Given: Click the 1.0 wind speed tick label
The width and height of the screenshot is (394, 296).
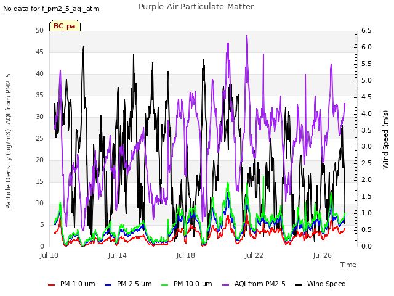Looking at the screenshot, I should click(x=366, y=213).
